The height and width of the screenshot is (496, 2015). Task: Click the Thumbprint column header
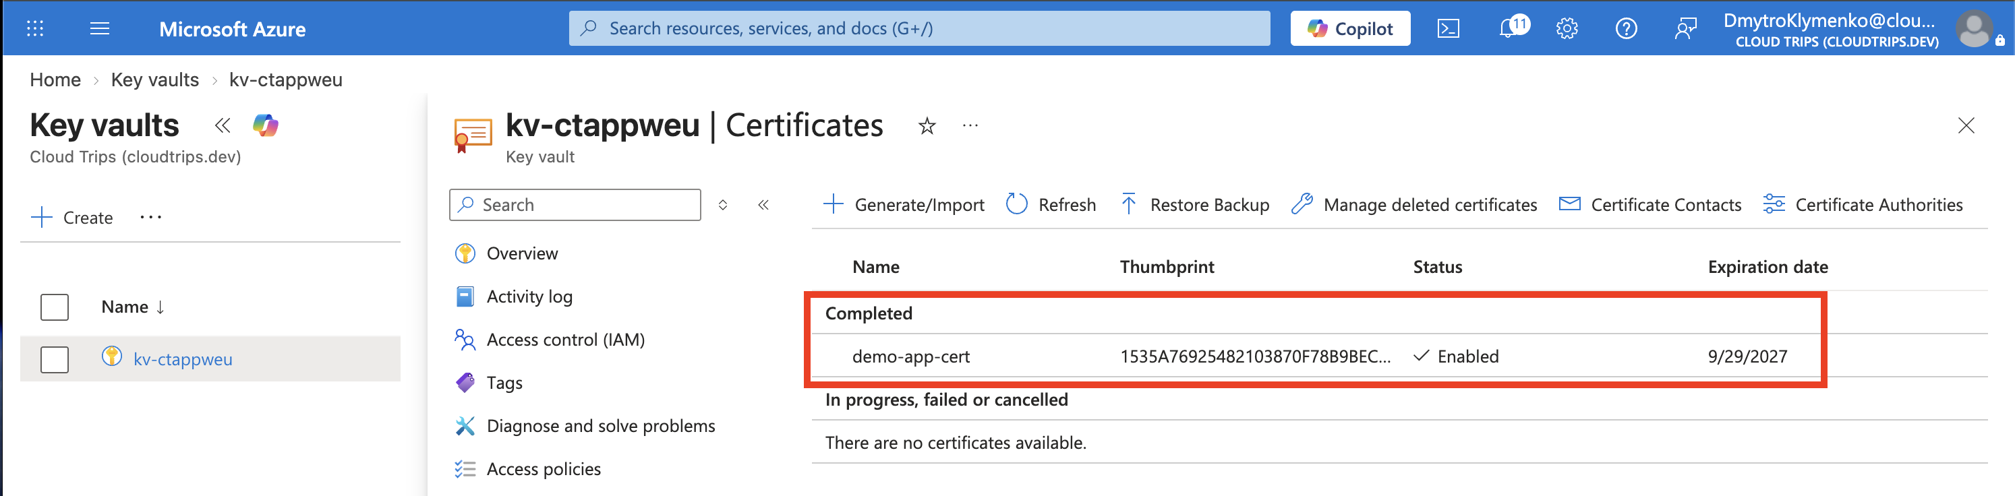(x=1167, y=267)
